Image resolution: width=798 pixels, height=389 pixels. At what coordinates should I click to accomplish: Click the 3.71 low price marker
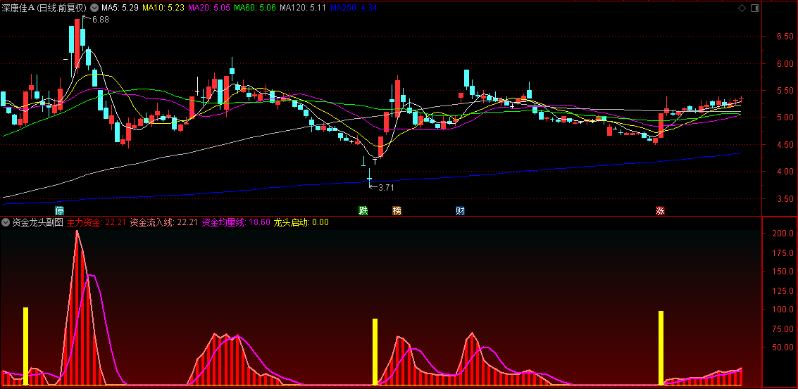[386, 187]
